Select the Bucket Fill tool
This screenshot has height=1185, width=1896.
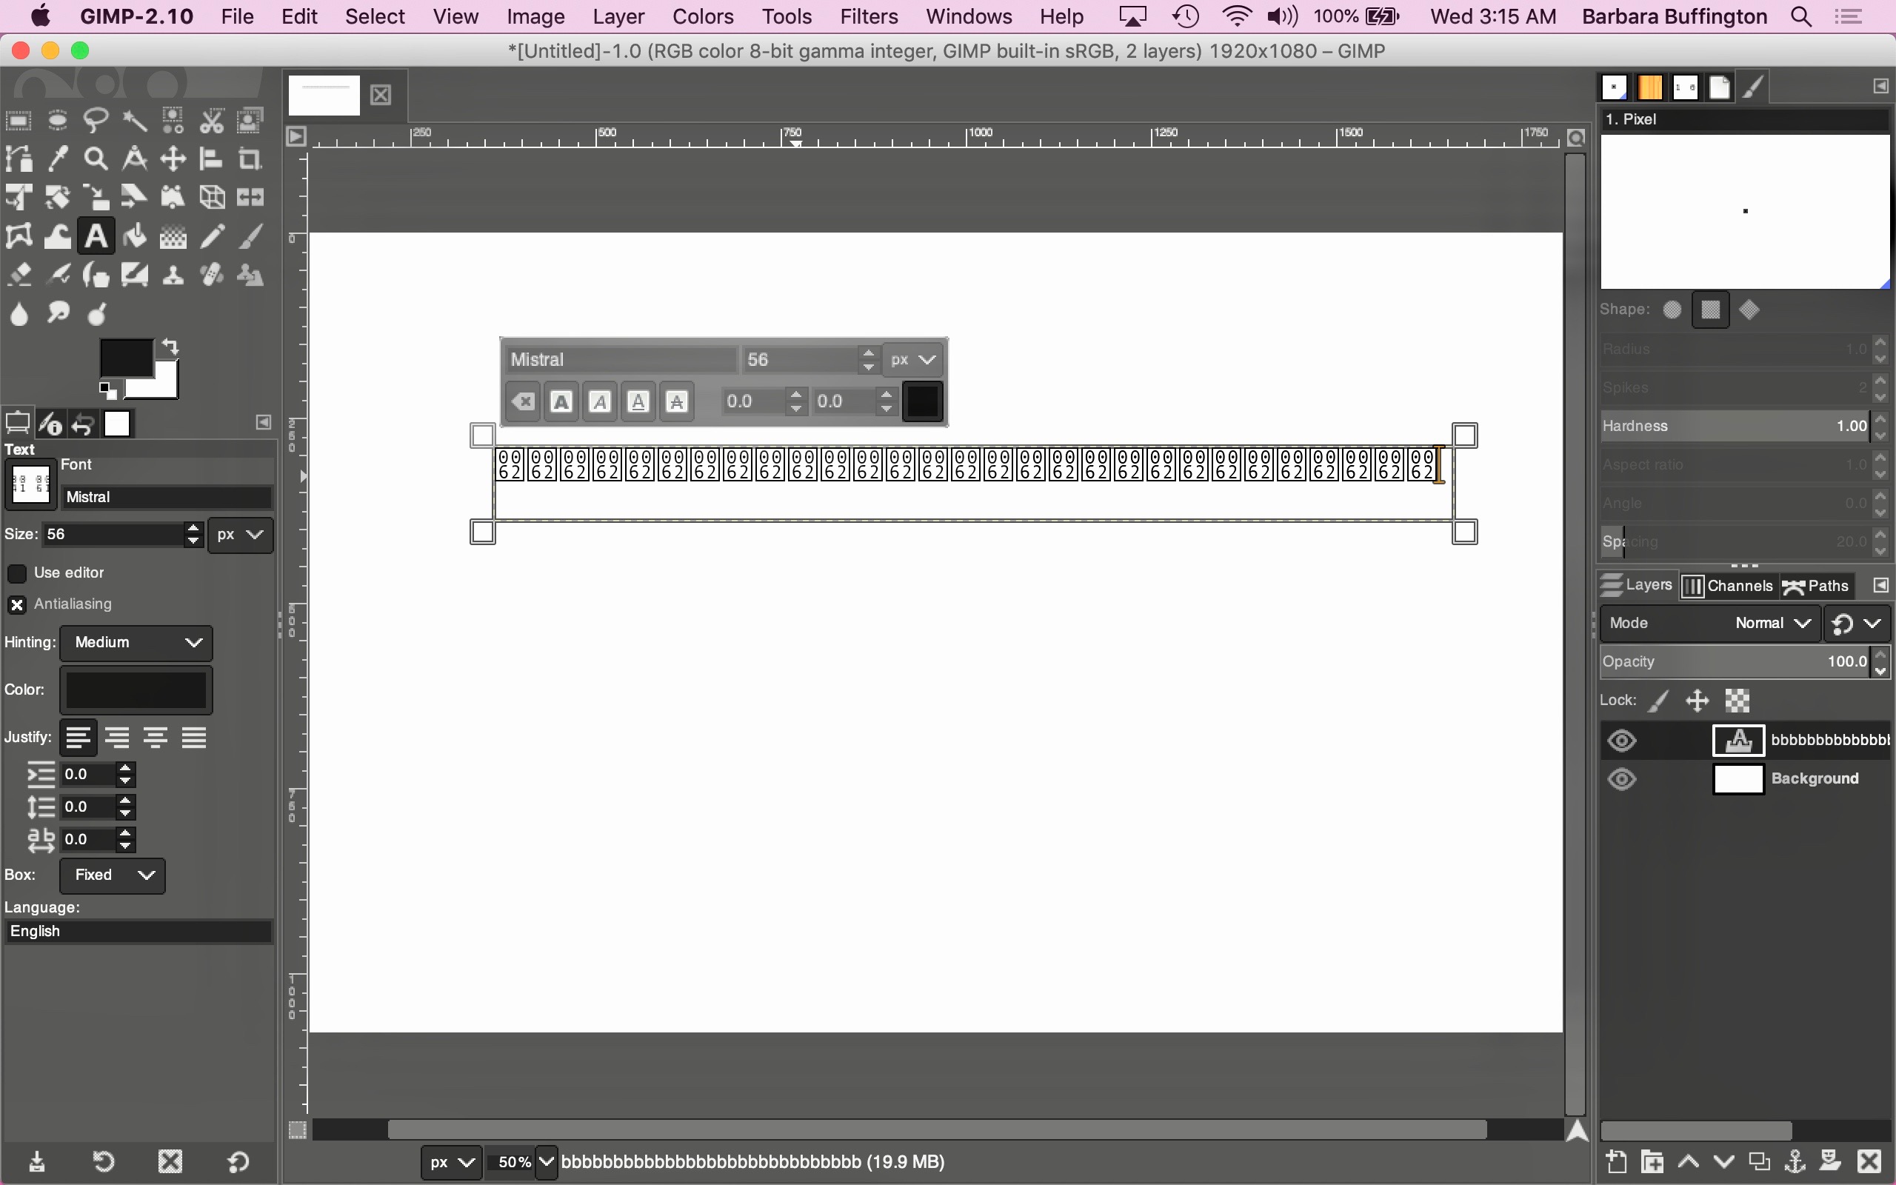coord(135,236)
